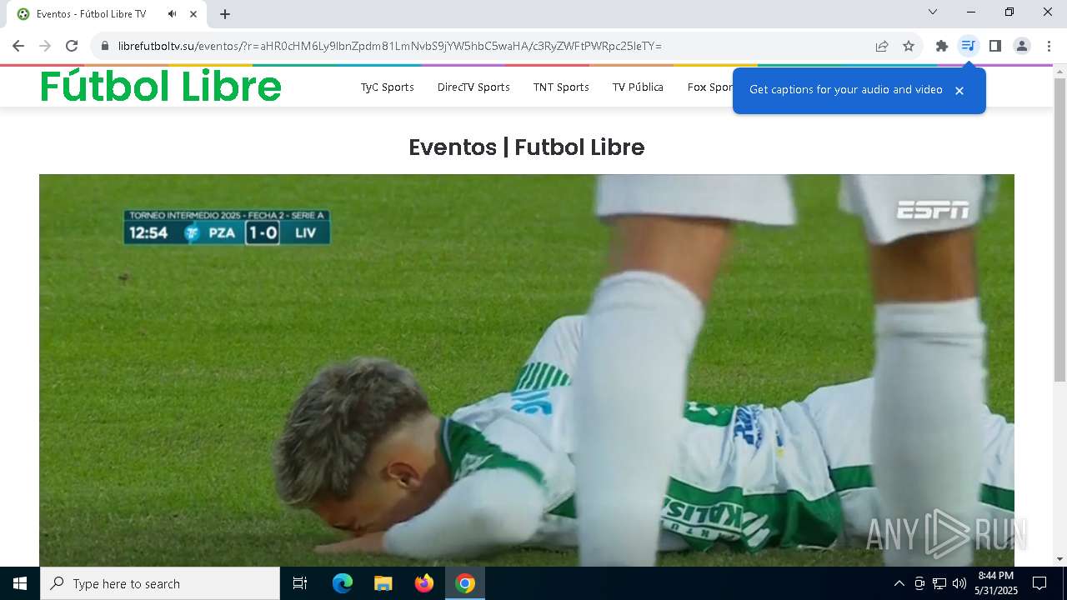Open Fox Sports menu item

tap(709, 87)
